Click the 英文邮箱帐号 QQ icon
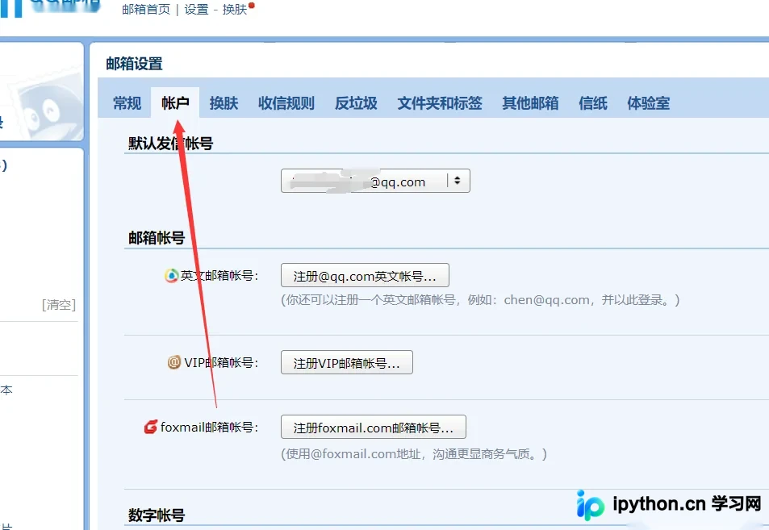Viewport: 769px width, 530px height. click(x=171, y=276)
